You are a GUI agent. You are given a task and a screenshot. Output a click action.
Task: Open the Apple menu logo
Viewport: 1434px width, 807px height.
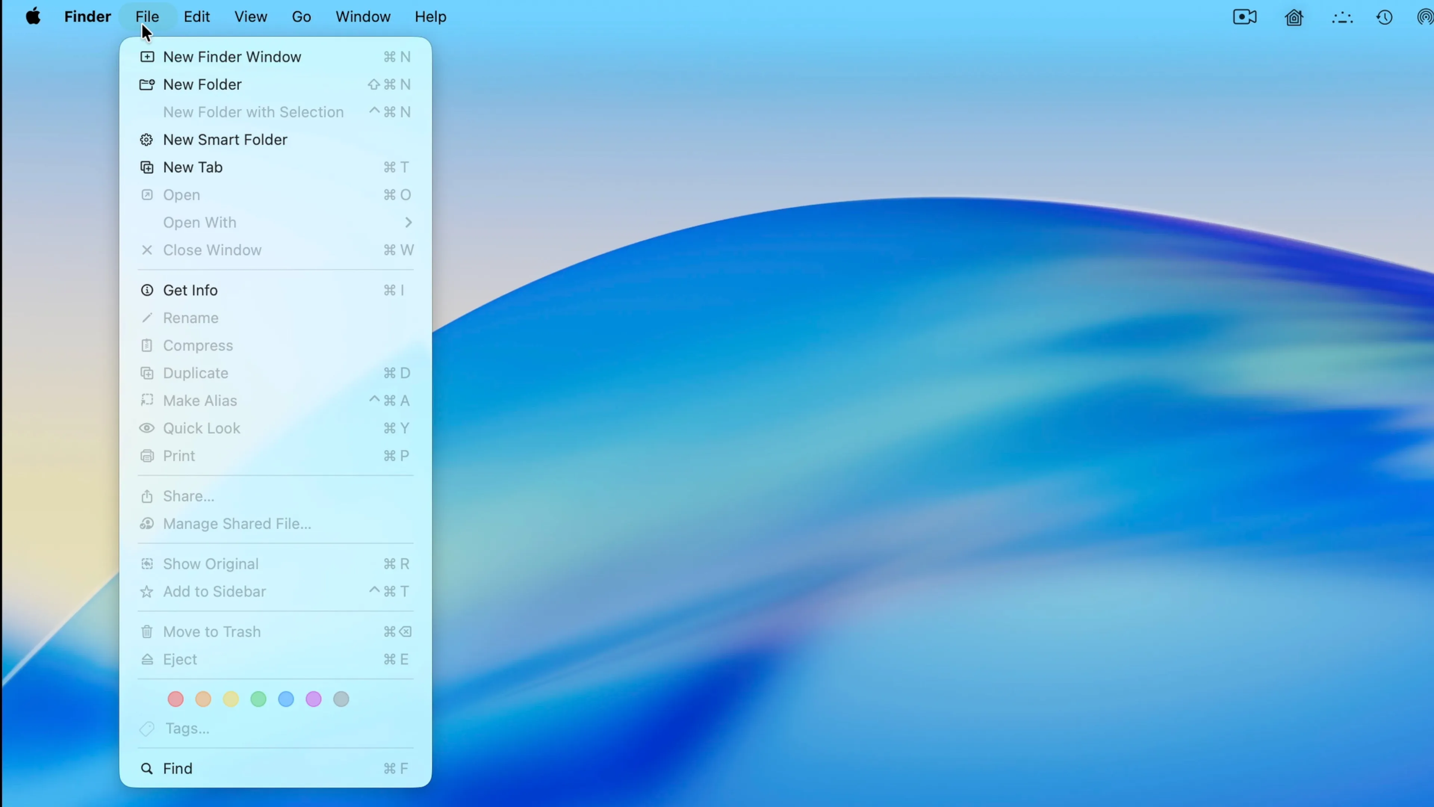(33, 16)
